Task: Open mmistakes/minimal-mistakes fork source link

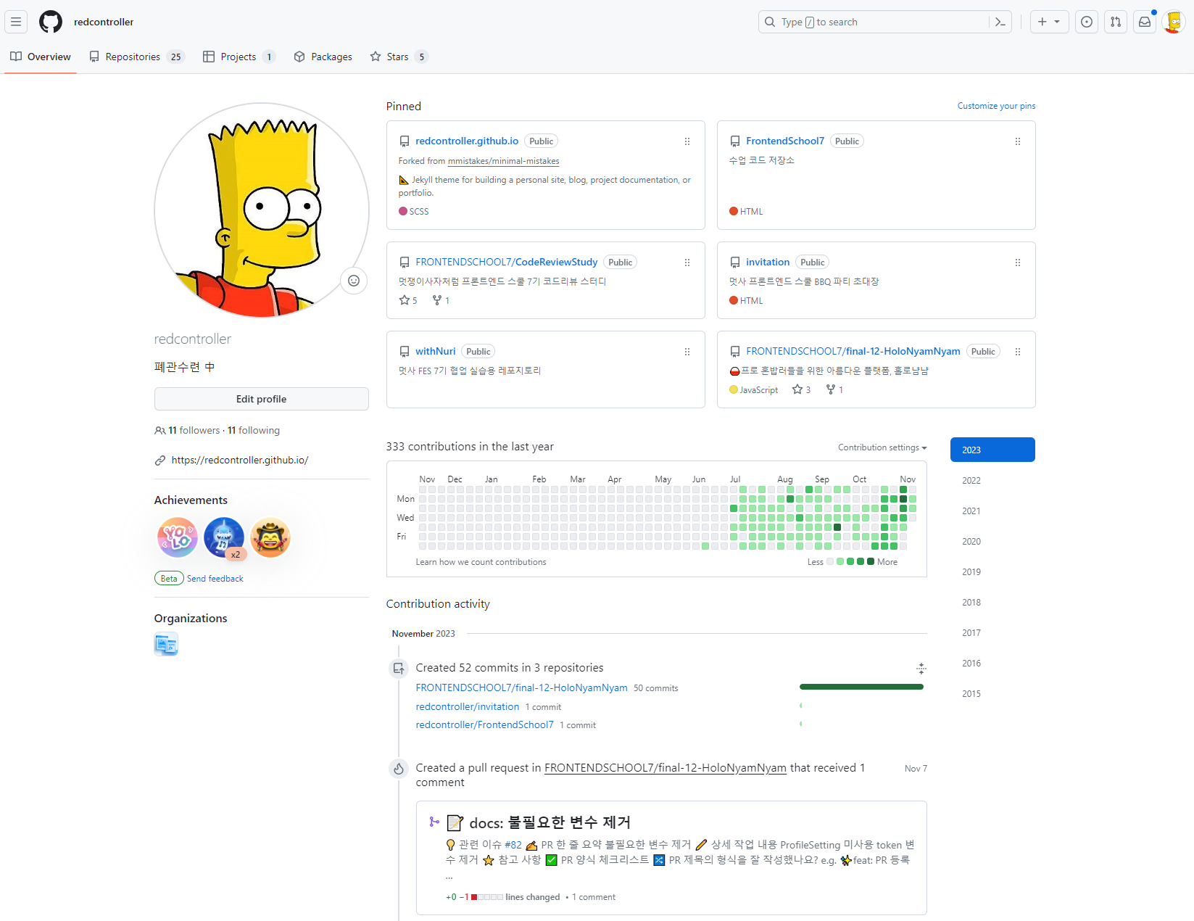Action: pyautogui.click(x=504, y=161)
